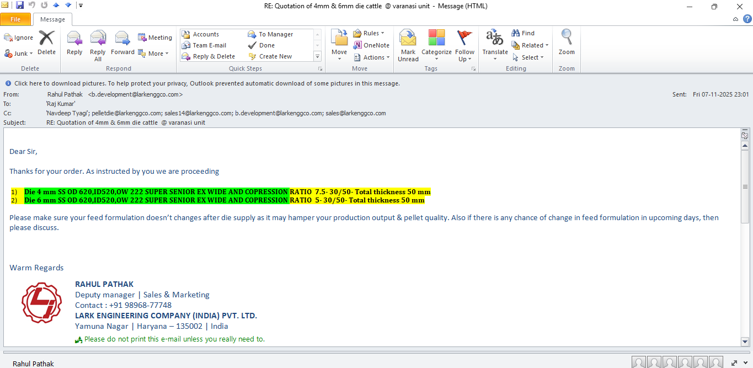753x368 pixels.
Task: Expand the Quick Steps gallery
Action: pyautogui.click(x=317, y=56)
